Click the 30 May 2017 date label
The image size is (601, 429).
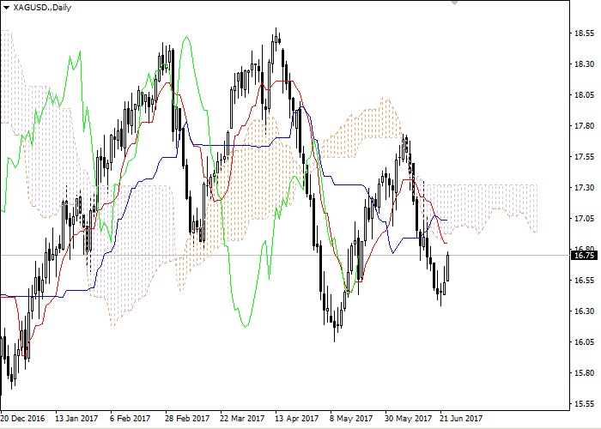[x=408, y=419]
